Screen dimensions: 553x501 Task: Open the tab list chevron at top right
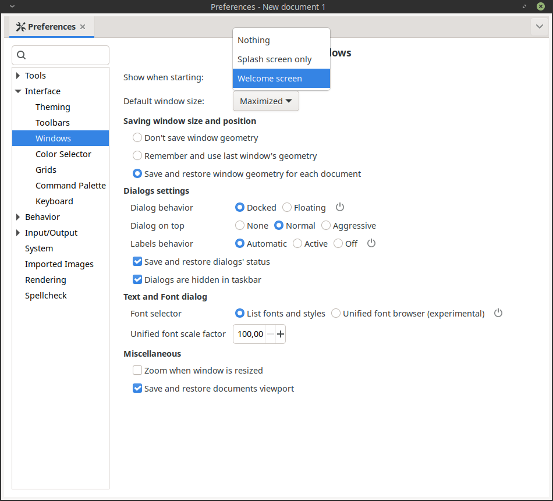pyautogui.click(x=538, y=26)
